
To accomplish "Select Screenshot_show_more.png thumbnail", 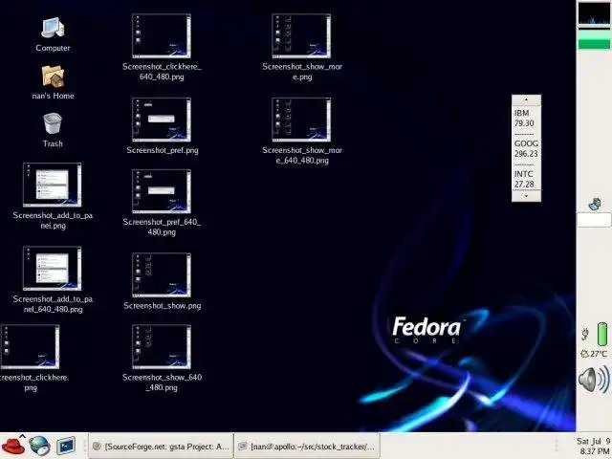I will 301,36.
